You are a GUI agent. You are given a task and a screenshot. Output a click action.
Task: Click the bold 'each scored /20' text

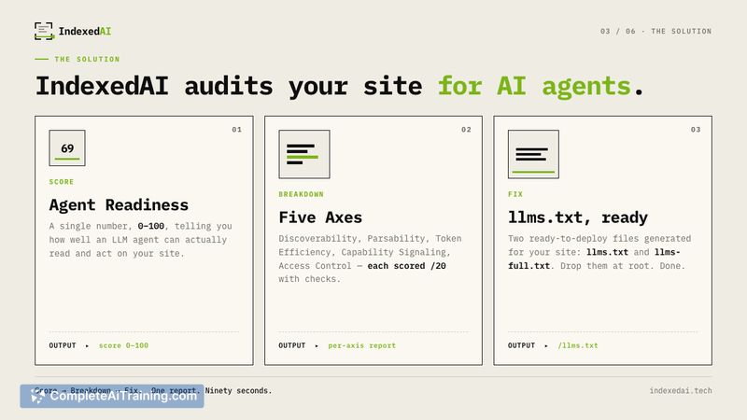coord(406,266)
